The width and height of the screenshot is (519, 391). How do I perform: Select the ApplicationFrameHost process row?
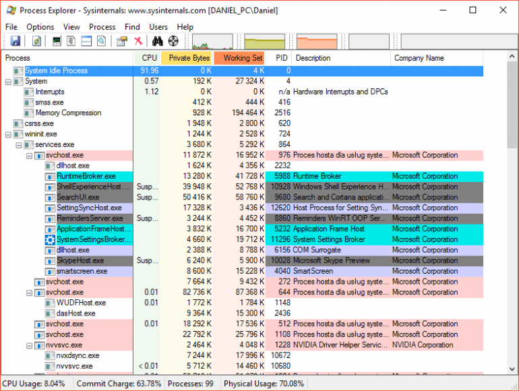(242, 229)
